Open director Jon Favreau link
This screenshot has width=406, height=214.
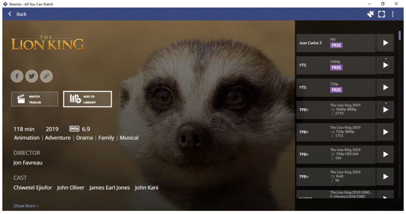(28, 163)
